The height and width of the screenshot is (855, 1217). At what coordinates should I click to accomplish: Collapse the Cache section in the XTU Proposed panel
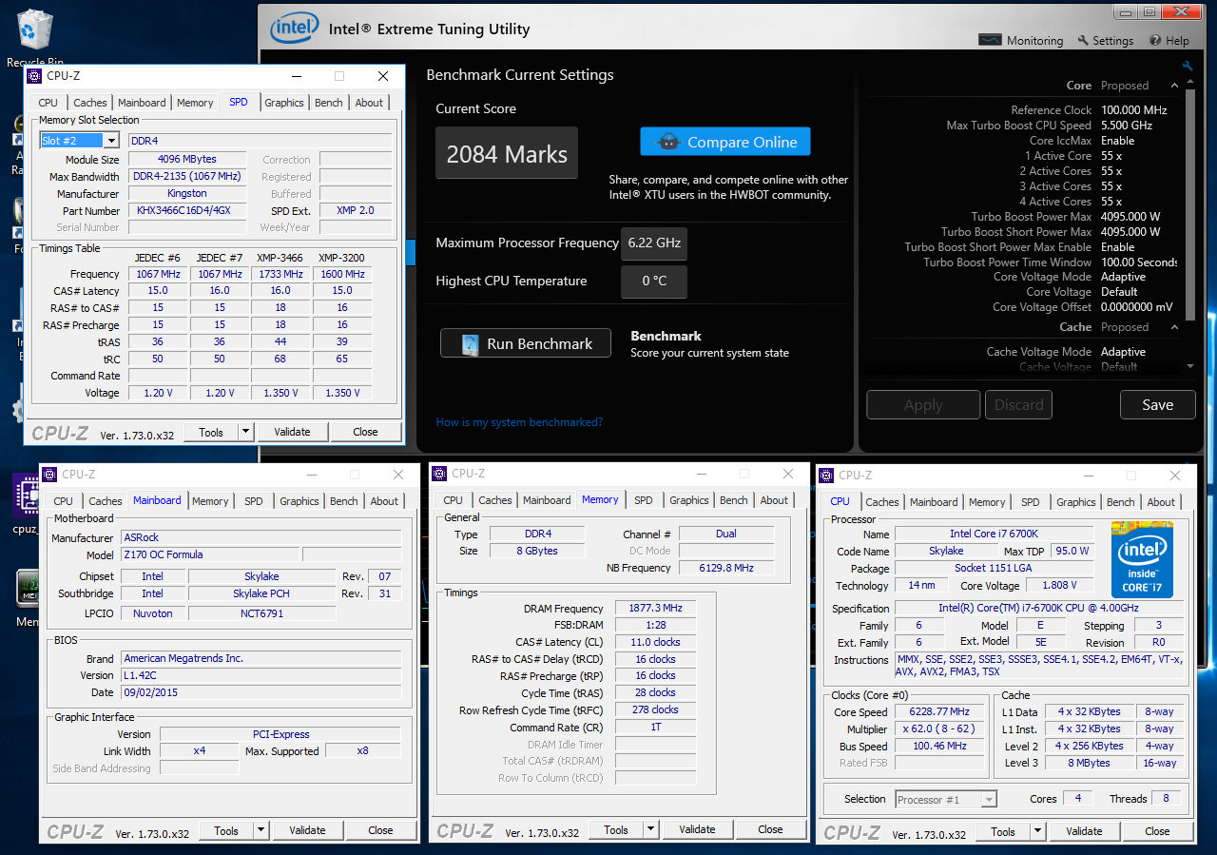coord(1174,327)
